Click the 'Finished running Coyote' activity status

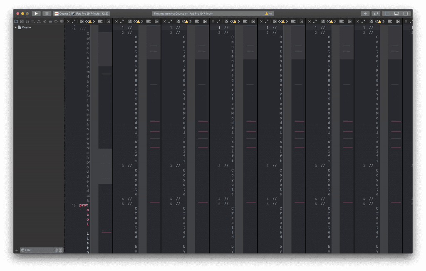pyautogui.click(x=183, y=13)
